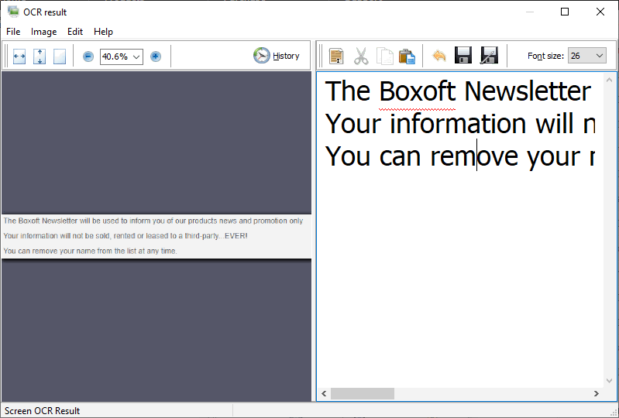Click 'Your information will' line in editor

(460, 124)
